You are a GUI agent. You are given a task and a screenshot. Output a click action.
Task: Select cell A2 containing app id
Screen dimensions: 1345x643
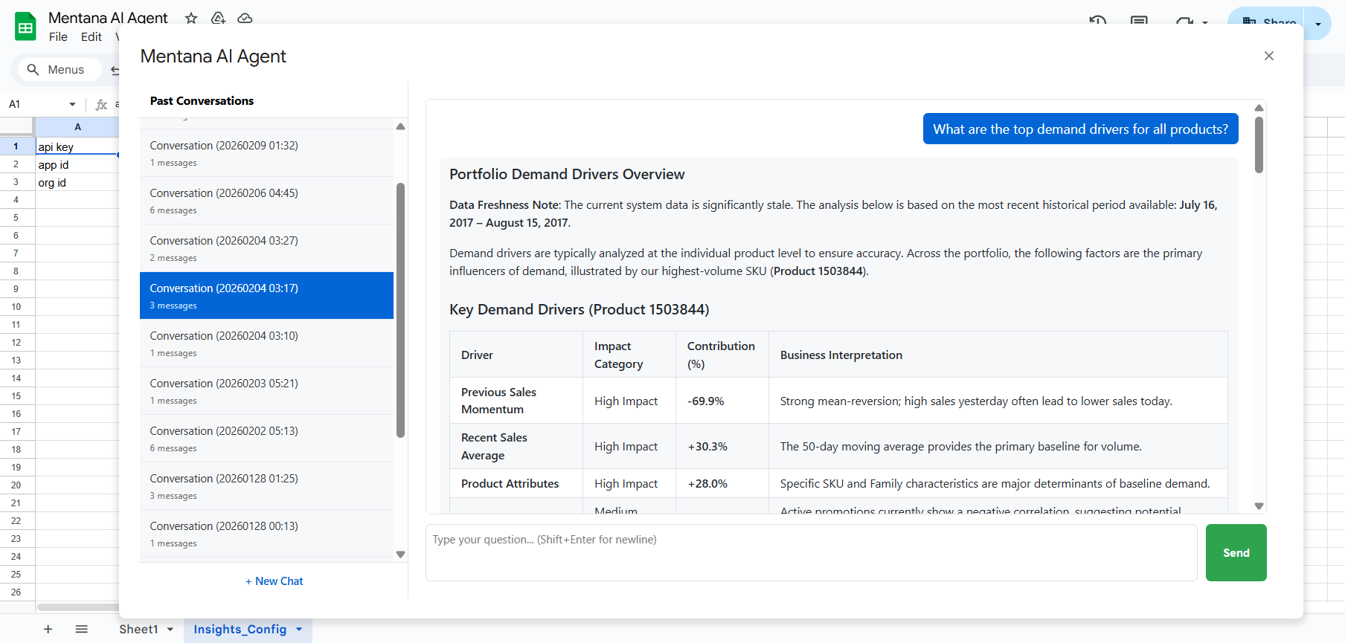[77, 164]
